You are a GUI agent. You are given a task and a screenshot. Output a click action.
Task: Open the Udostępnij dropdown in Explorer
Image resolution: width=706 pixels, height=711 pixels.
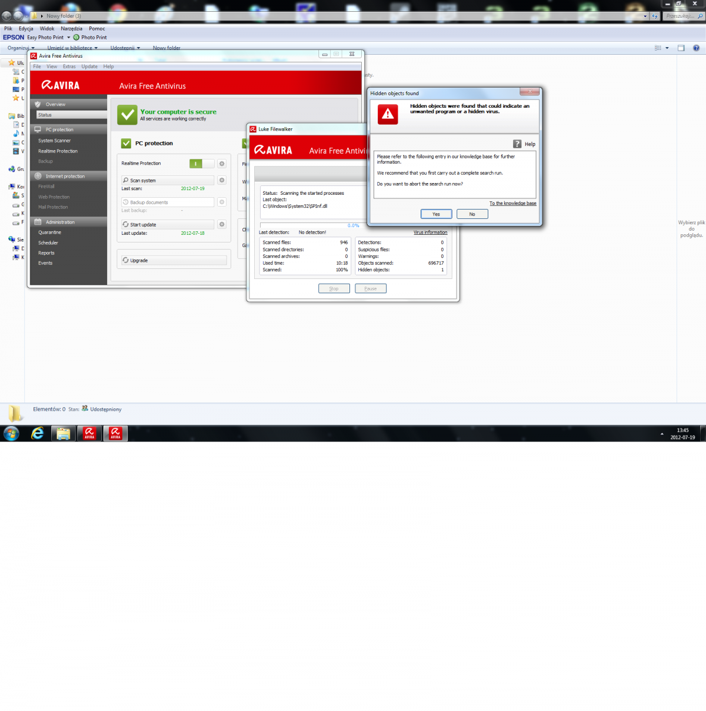(x=125, y=48)
